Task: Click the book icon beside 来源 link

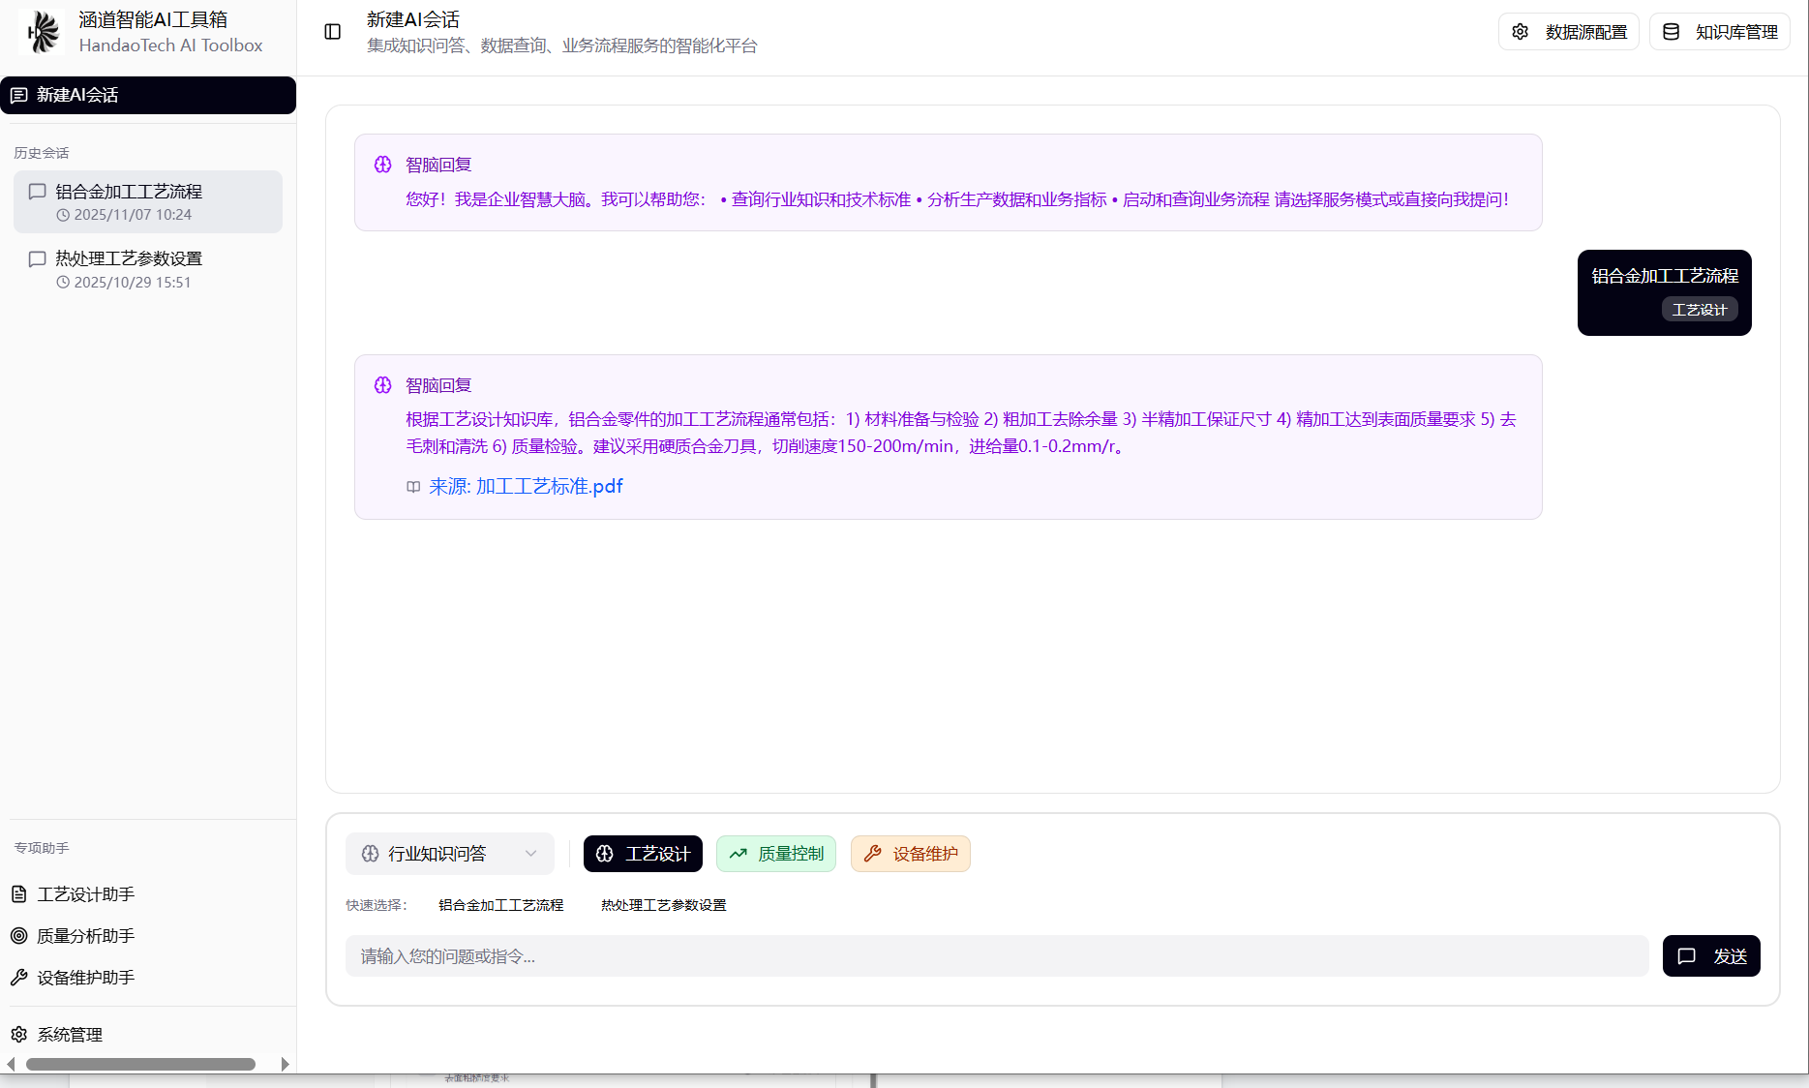Action: pyautogui.click(x=413, y=487)
